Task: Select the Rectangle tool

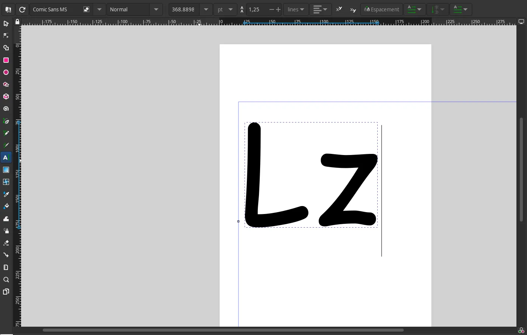Action: [6, 60]
